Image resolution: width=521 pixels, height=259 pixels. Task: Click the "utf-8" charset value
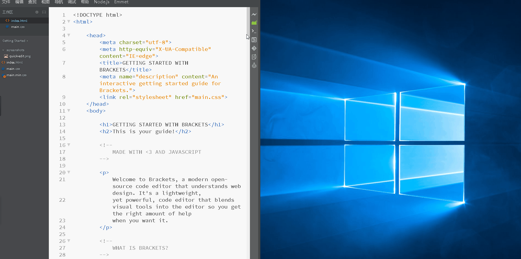point(157,42)
